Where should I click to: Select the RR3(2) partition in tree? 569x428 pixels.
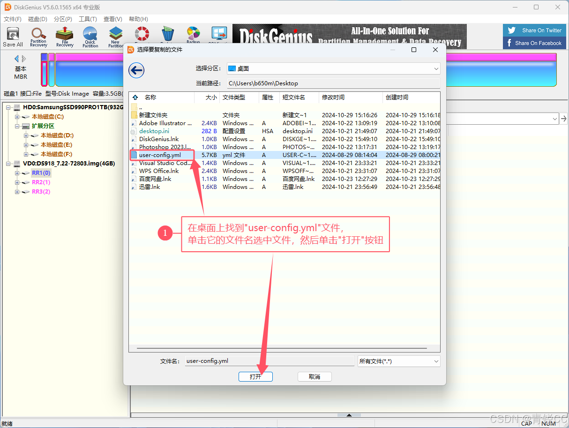click(41, 192)
